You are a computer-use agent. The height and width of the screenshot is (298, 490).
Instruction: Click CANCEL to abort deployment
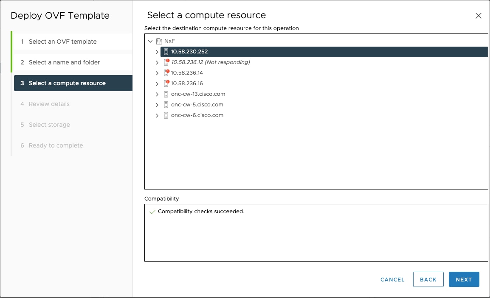392,280
